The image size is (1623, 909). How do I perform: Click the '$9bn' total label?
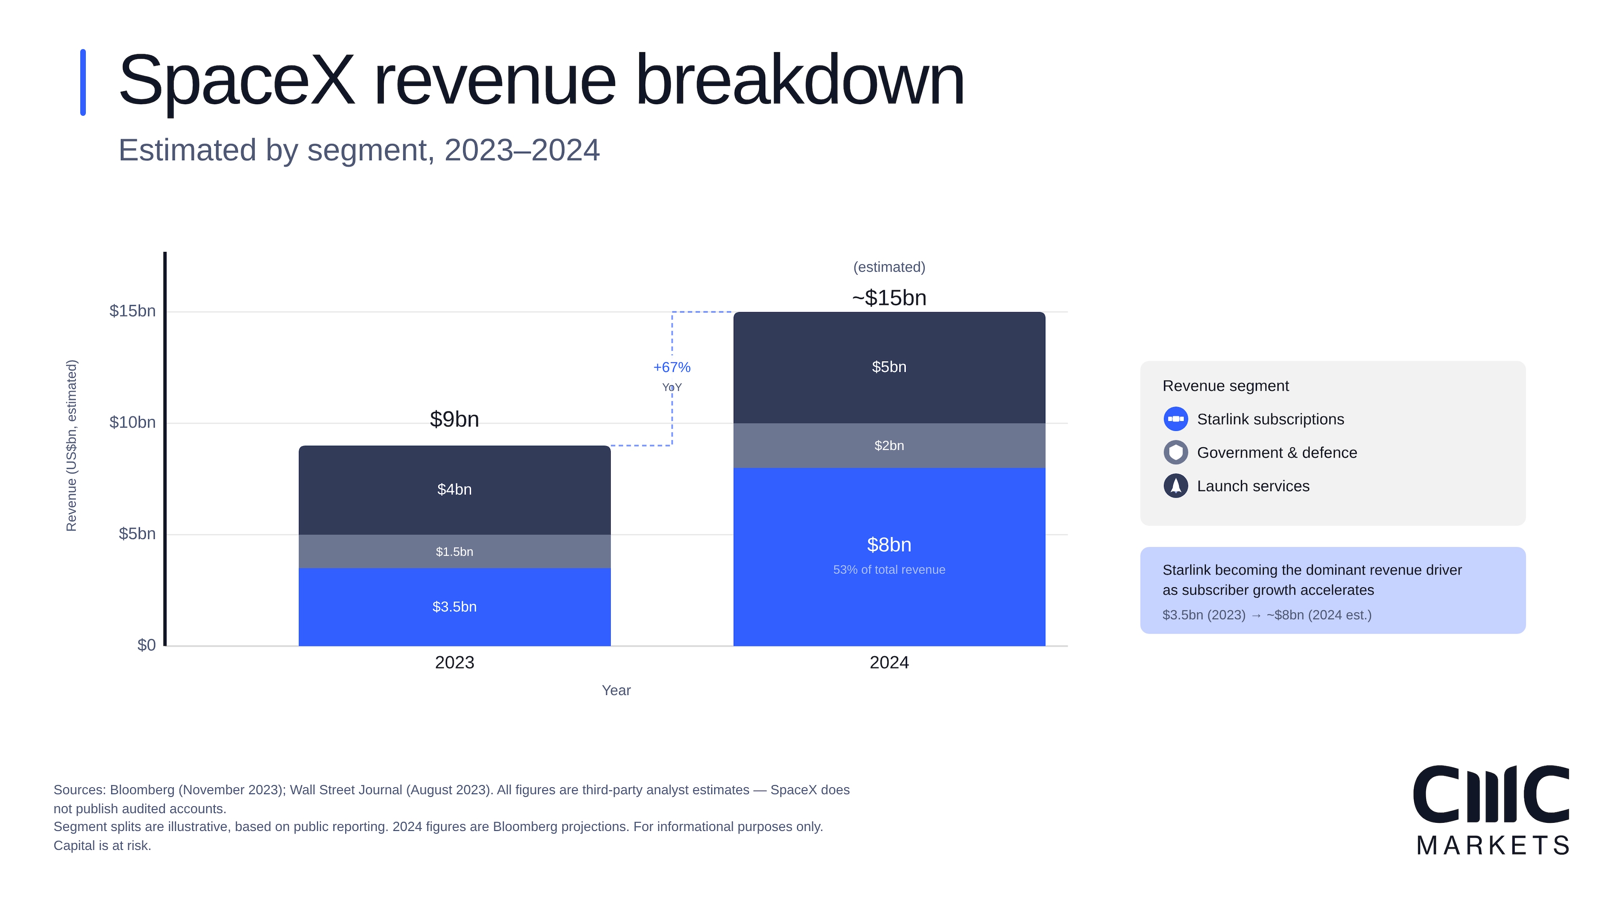click(x=454, y=419)
